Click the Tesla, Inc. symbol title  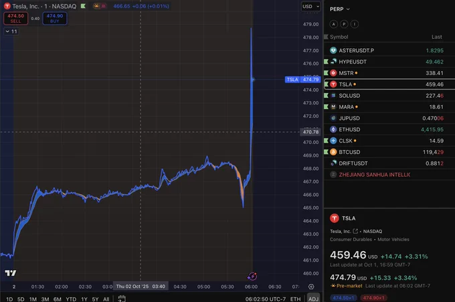pyautogui.click(x=25, y=6)
